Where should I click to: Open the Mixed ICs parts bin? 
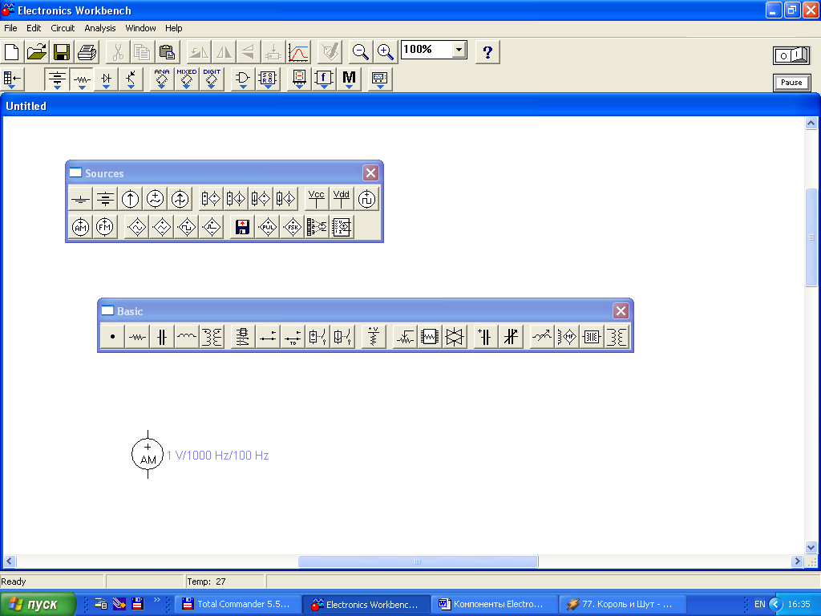tap(186, 79)
